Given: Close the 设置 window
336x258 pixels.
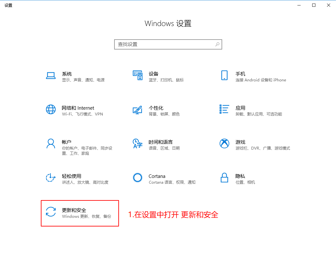Looking at the screenshot, I should 329,5.
